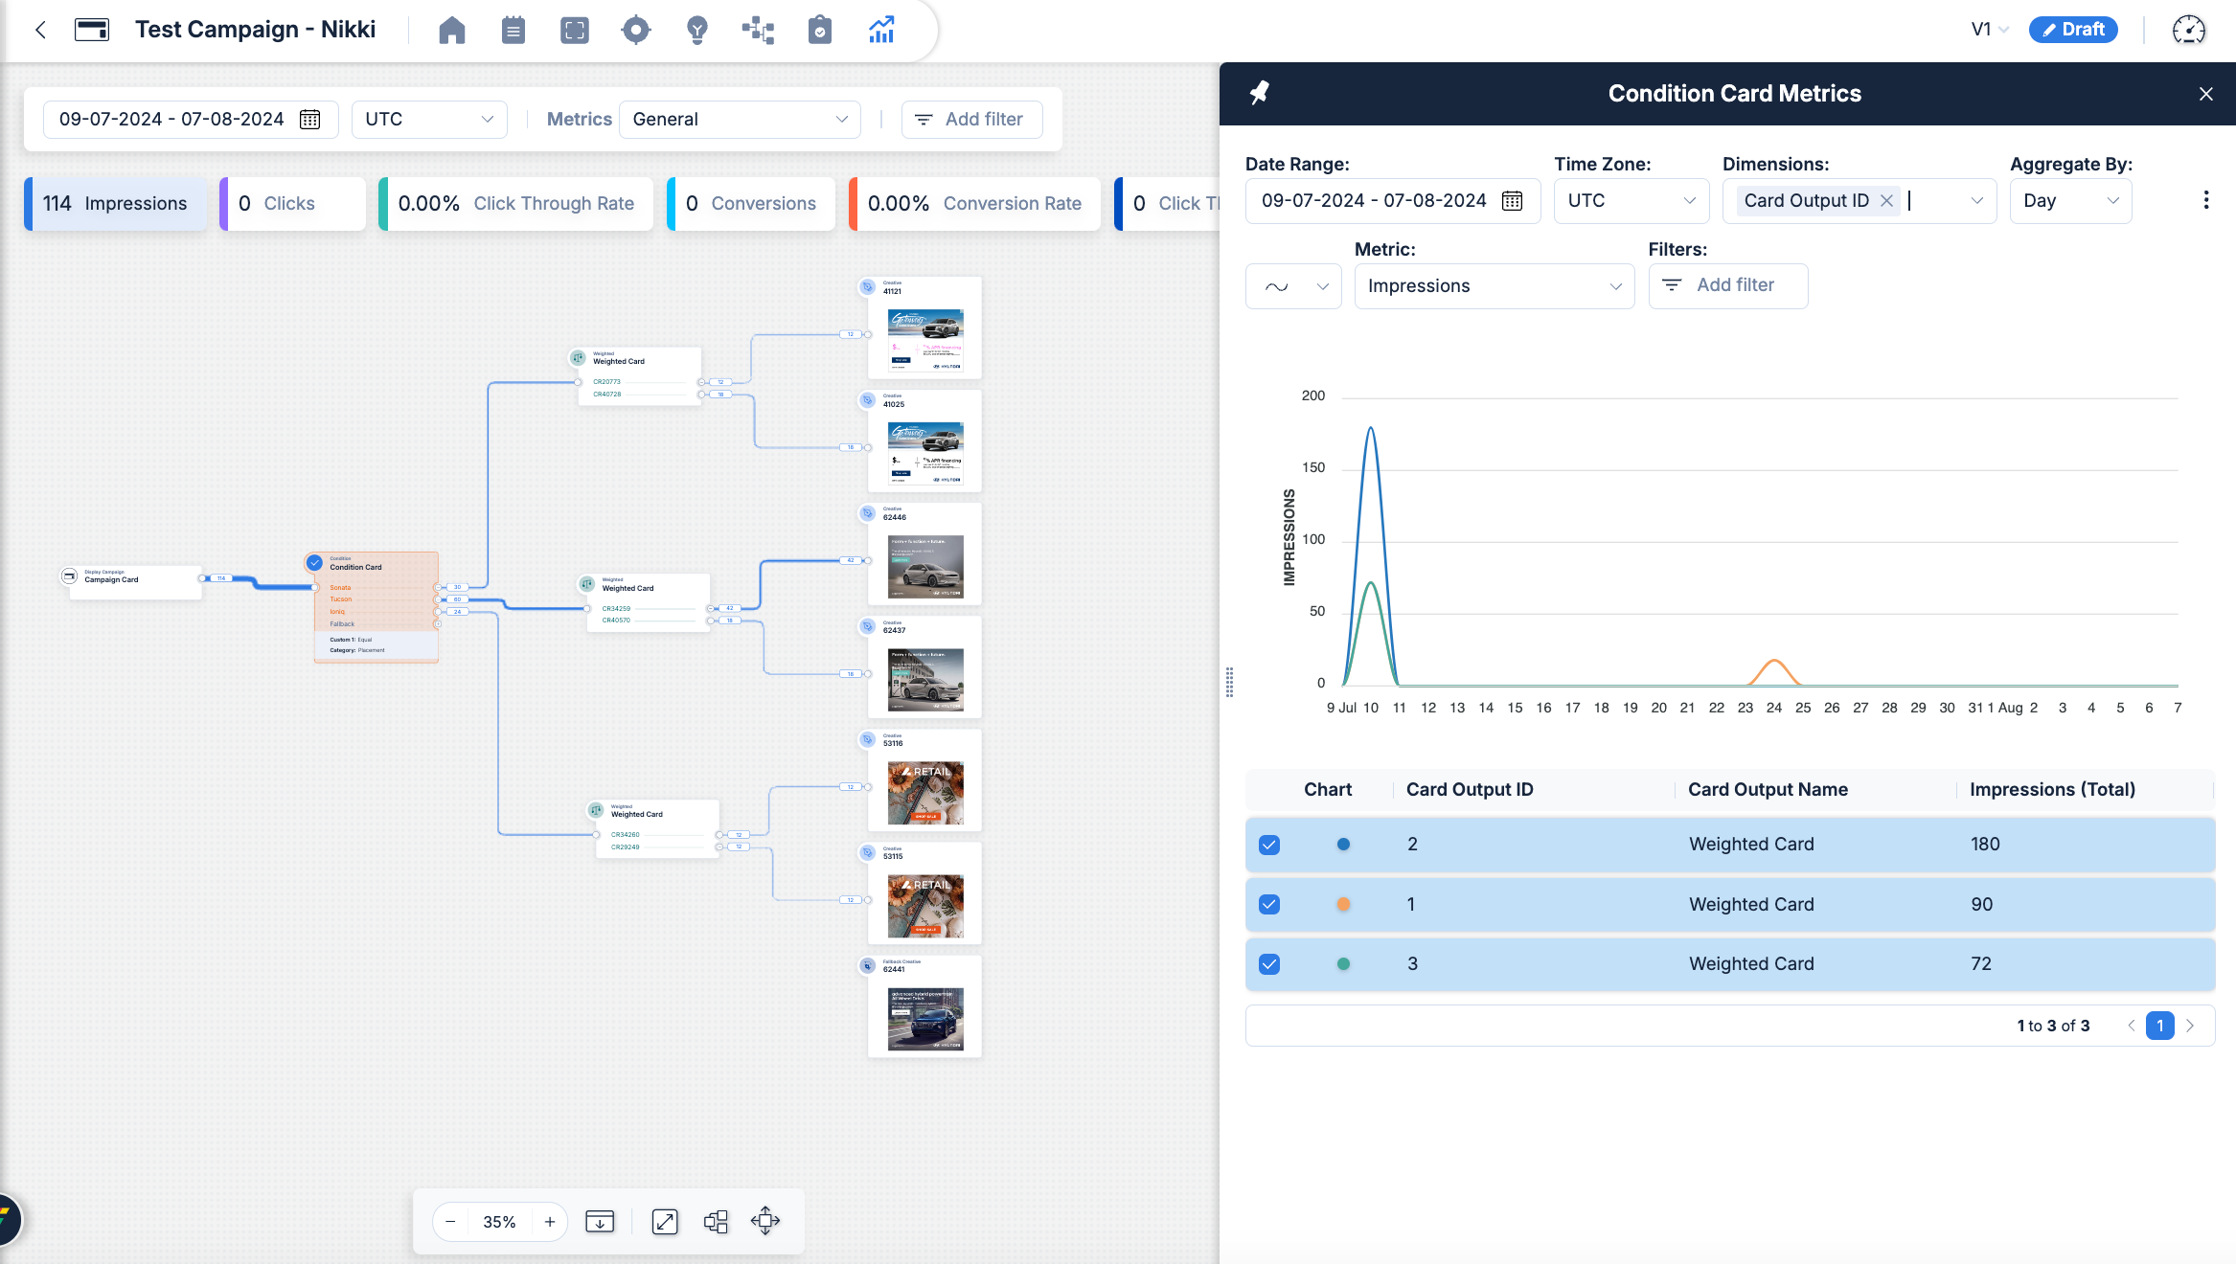This screenshot has height=1264, width=2236.
Task: Uncheck the Card Output ID 1 row checkbox
Action: point(1269,904)
